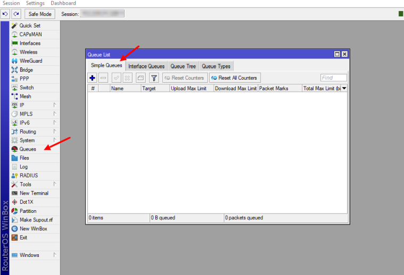
Task: Open the WireGuard menu
Action: point(35,61)
